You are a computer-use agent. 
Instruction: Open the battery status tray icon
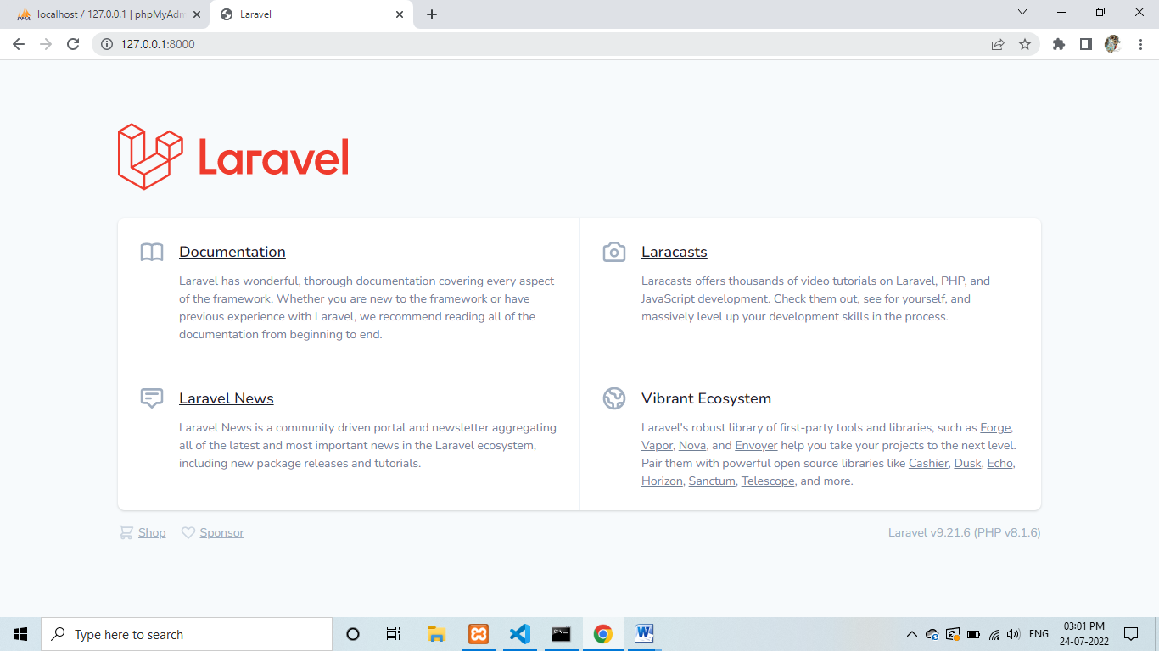[x=973, y=634]
